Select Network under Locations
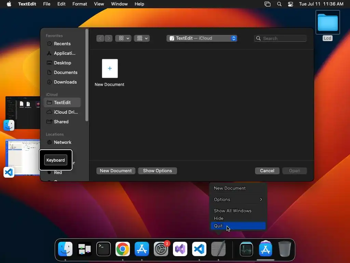Image resolution: width=350 pixels, height=263 pixels. (x=62, y=142)
